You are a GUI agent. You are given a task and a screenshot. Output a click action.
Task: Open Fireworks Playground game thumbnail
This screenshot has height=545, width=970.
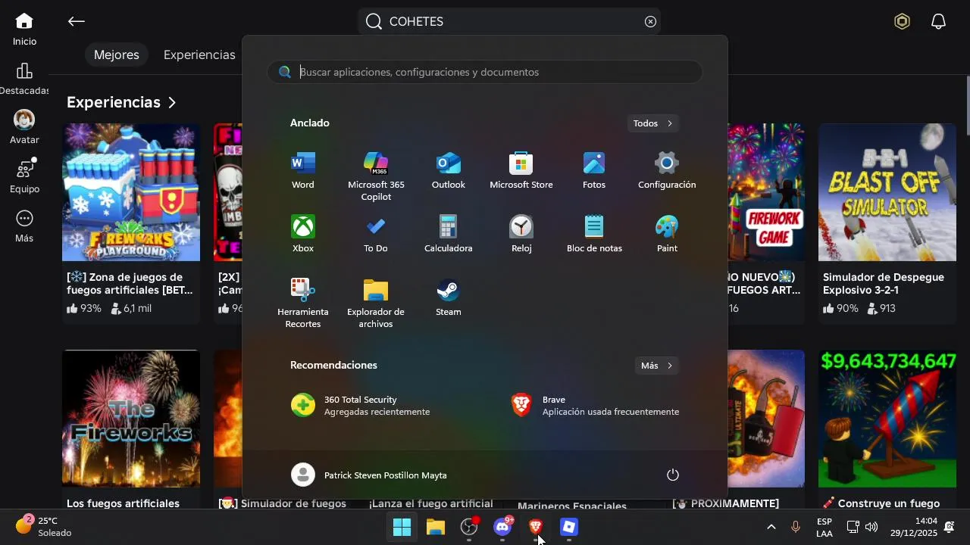pyautogui.click(x=131, y=192)
